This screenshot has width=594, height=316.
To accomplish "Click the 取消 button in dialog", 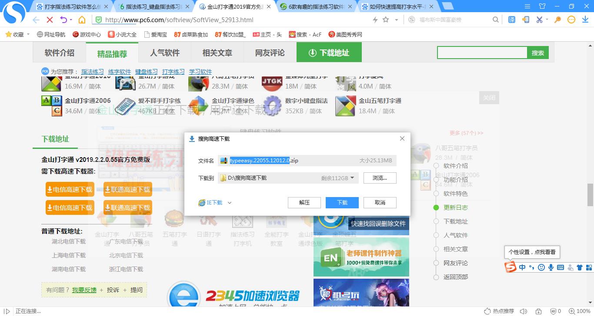I will point(380,203).
